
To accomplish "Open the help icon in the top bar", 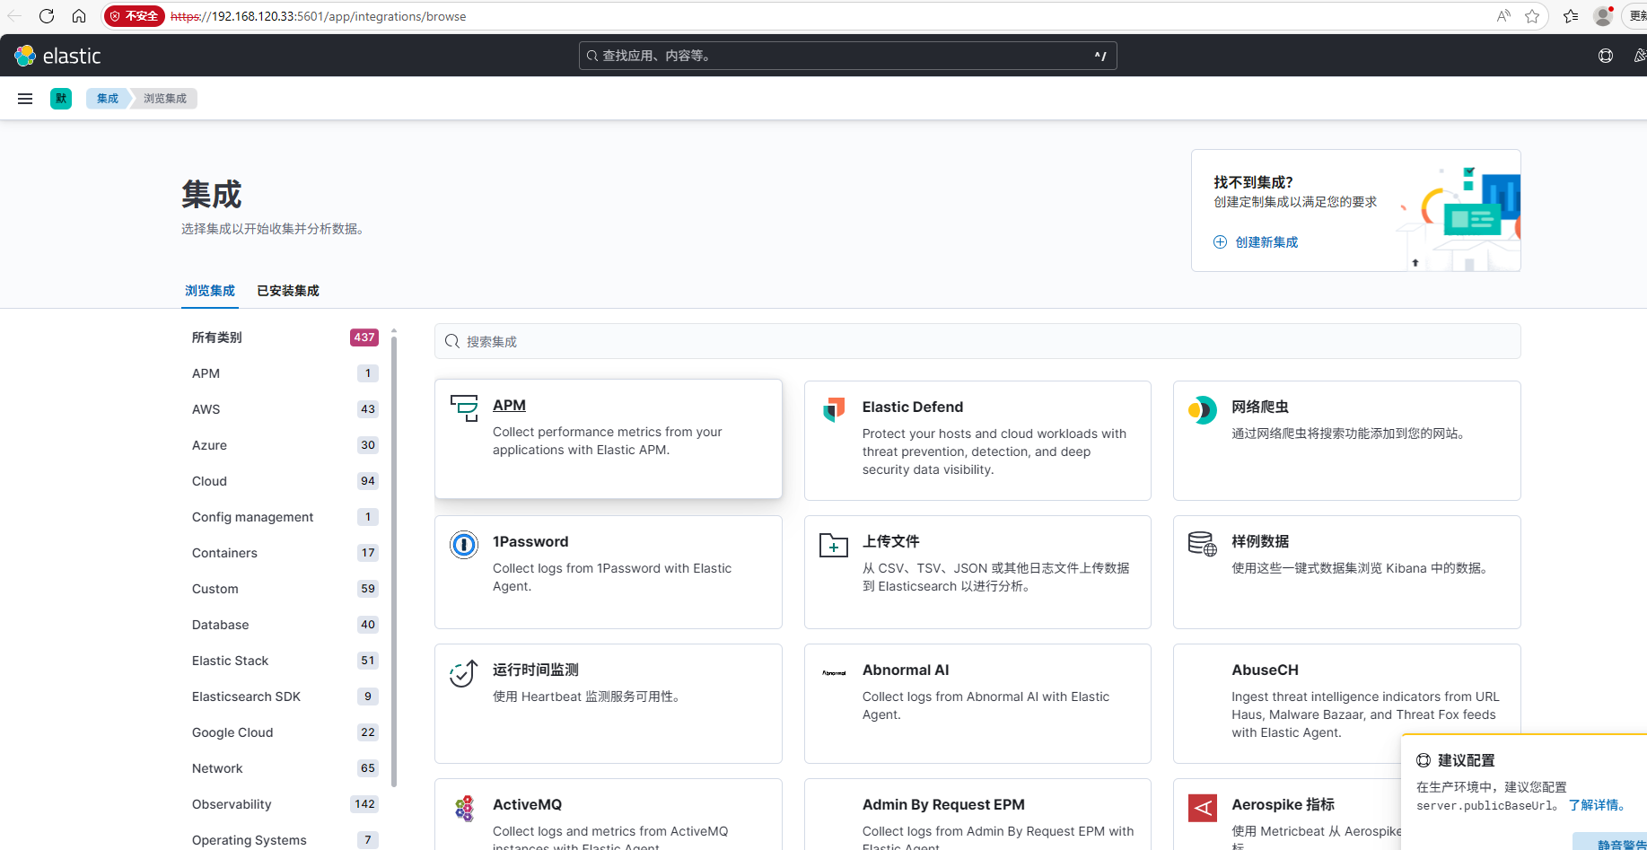I will click(x=1606, y=55).
